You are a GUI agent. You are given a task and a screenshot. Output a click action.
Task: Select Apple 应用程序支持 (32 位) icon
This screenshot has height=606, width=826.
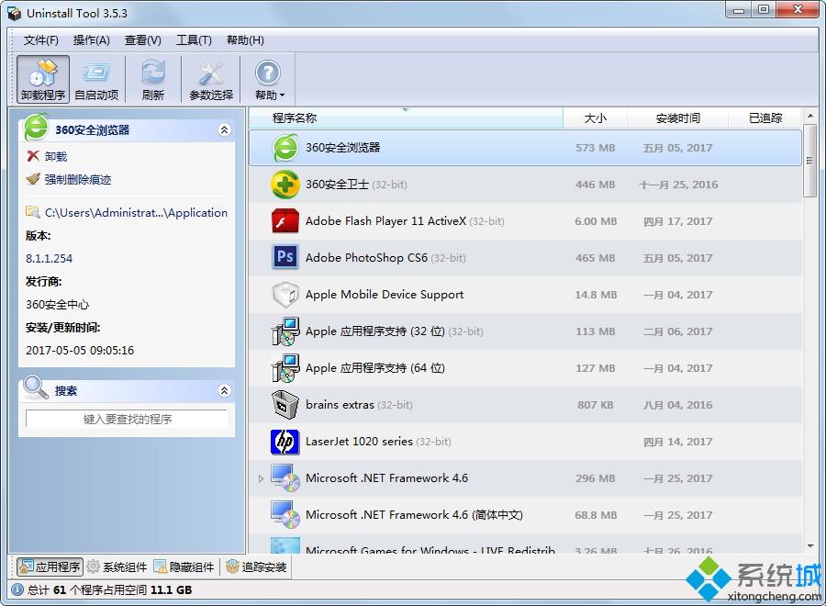[285, 331]
